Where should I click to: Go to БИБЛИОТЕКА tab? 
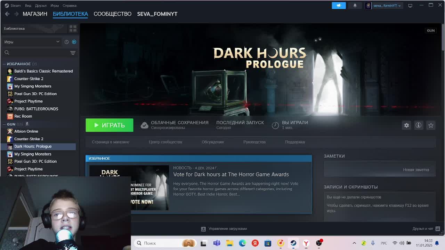(x=70, y=14)
